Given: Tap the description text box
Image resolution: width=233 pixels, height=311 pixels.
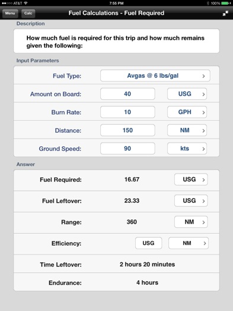Looking at the screenshot, I should click(116, 41).
